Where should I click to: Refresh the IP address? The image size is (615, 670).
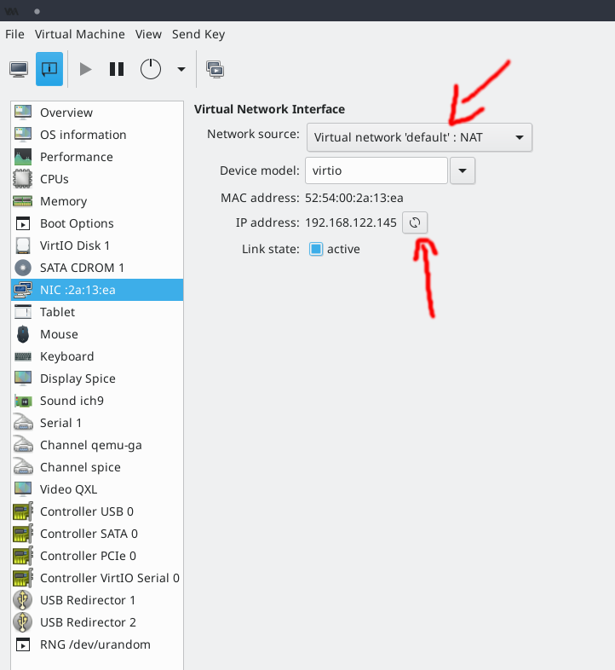click(x=415, y=222)
